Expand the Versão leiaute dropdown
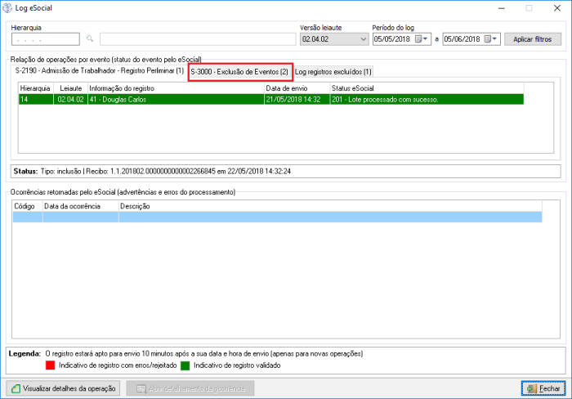This screenshot has height=399, width=572. tap(363, 38)
